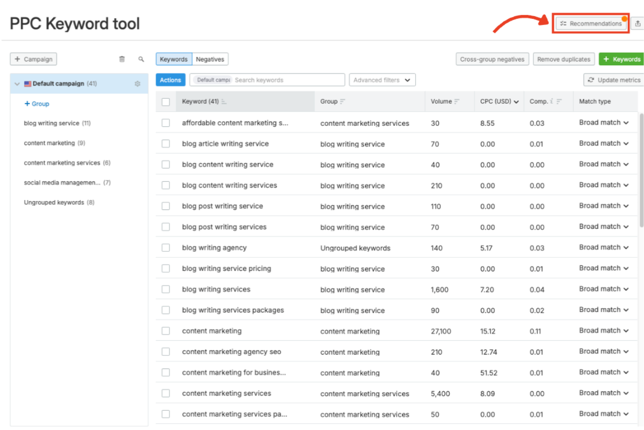Open content marketing services (6) group
Screen dimensions: 644x430
(x=67, y=163)
